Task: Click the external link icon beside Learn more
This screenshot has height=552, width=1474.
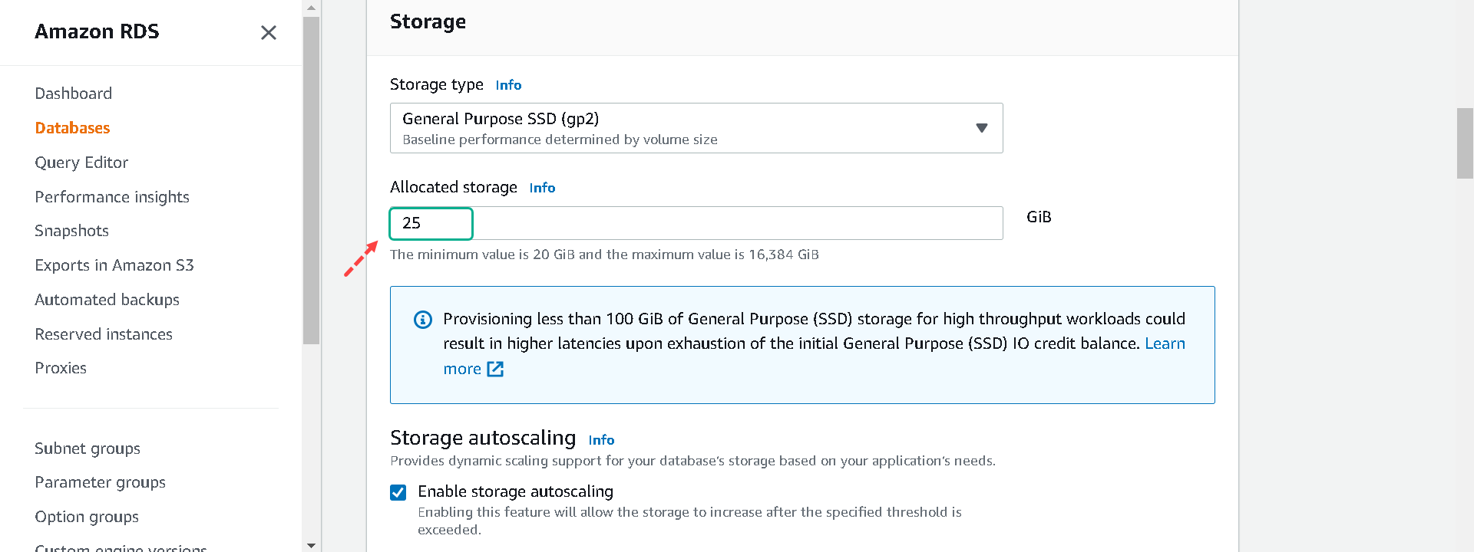Action: coord(496,370)
